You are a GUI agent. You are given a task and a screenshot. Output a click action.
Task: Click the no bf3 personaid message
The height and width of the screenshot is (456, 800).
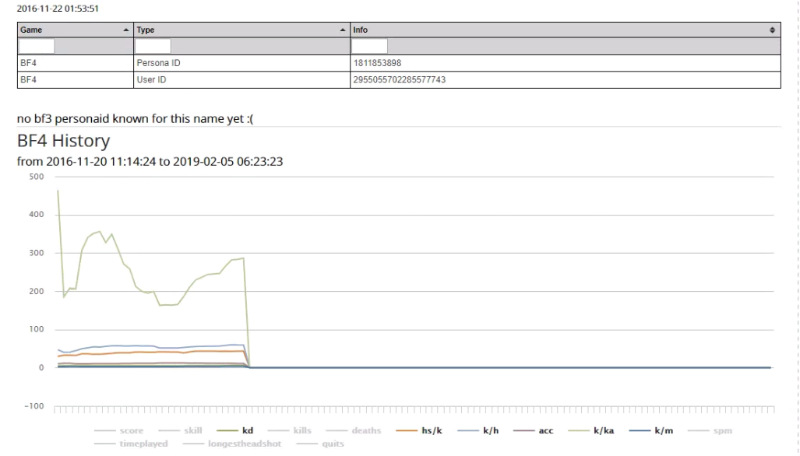tap(136, 119)
